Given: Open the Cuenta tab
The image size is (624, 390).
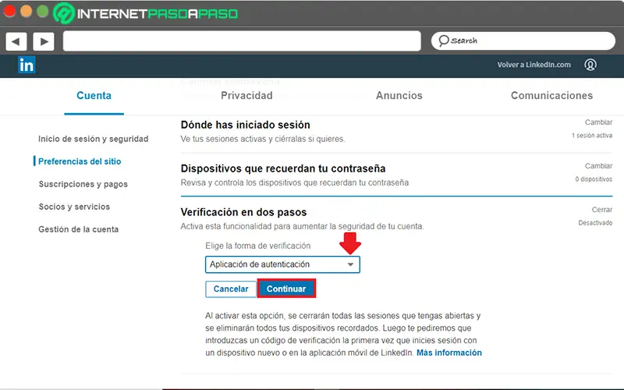Looking at the screenshot, I should pos(94,95).
